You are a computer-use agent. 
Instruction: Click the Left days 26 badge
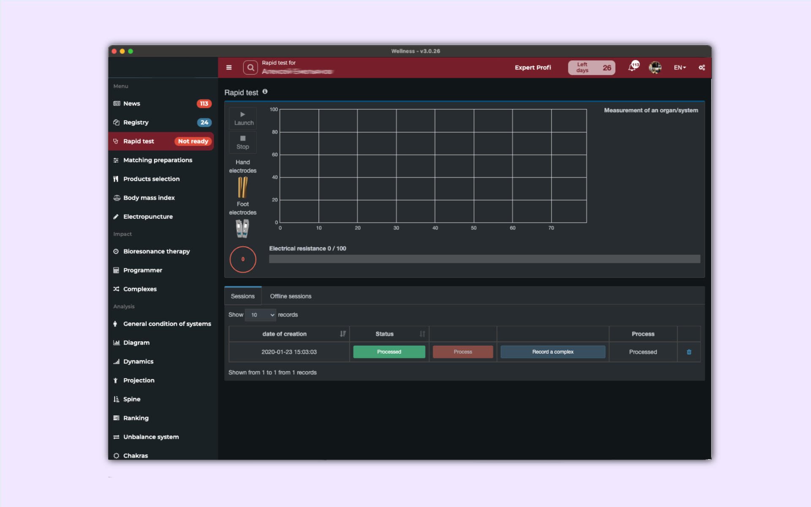click(x=591, y=68)
